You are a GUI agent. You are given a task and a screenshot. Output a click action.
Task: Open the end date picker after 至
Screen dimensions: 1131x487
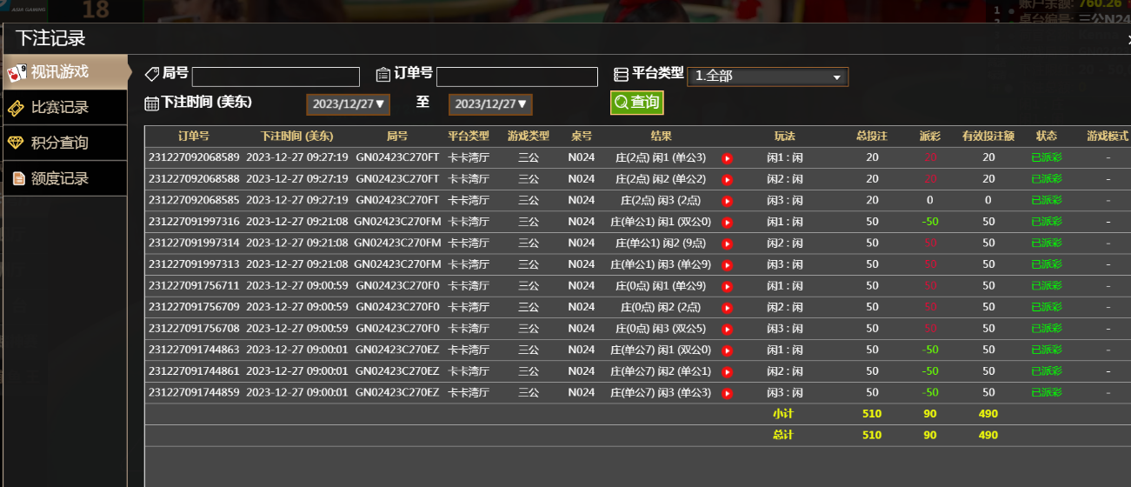[x=490, y=104]
